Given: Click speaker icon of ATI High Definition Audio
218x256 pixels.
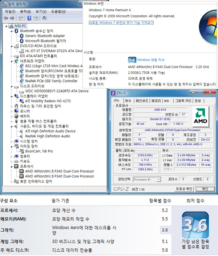Looking at the screenshot, I should [x=21, y=131].
